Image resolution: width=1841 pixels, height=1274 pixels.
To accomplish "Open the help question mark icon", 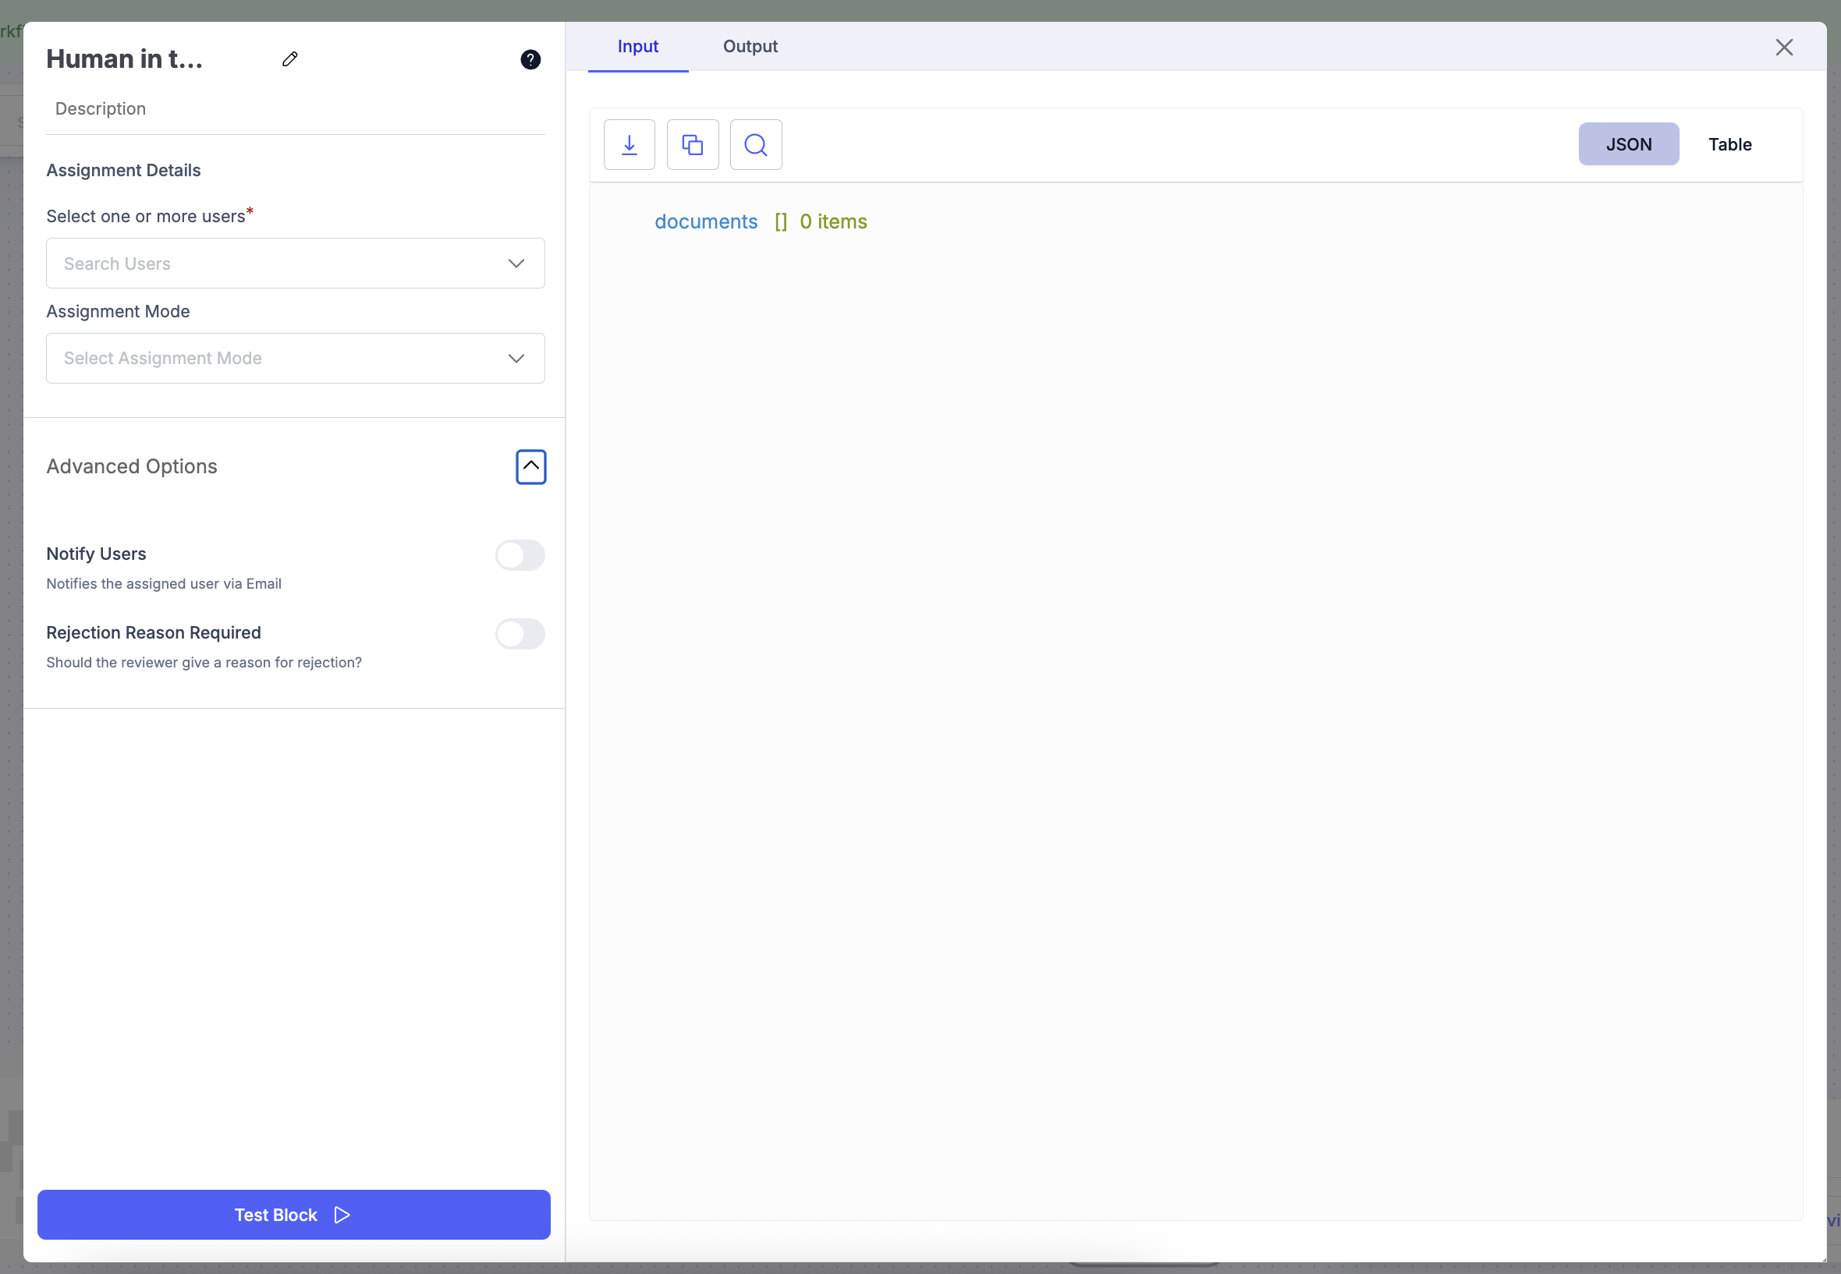I will [x=530, y=60].
